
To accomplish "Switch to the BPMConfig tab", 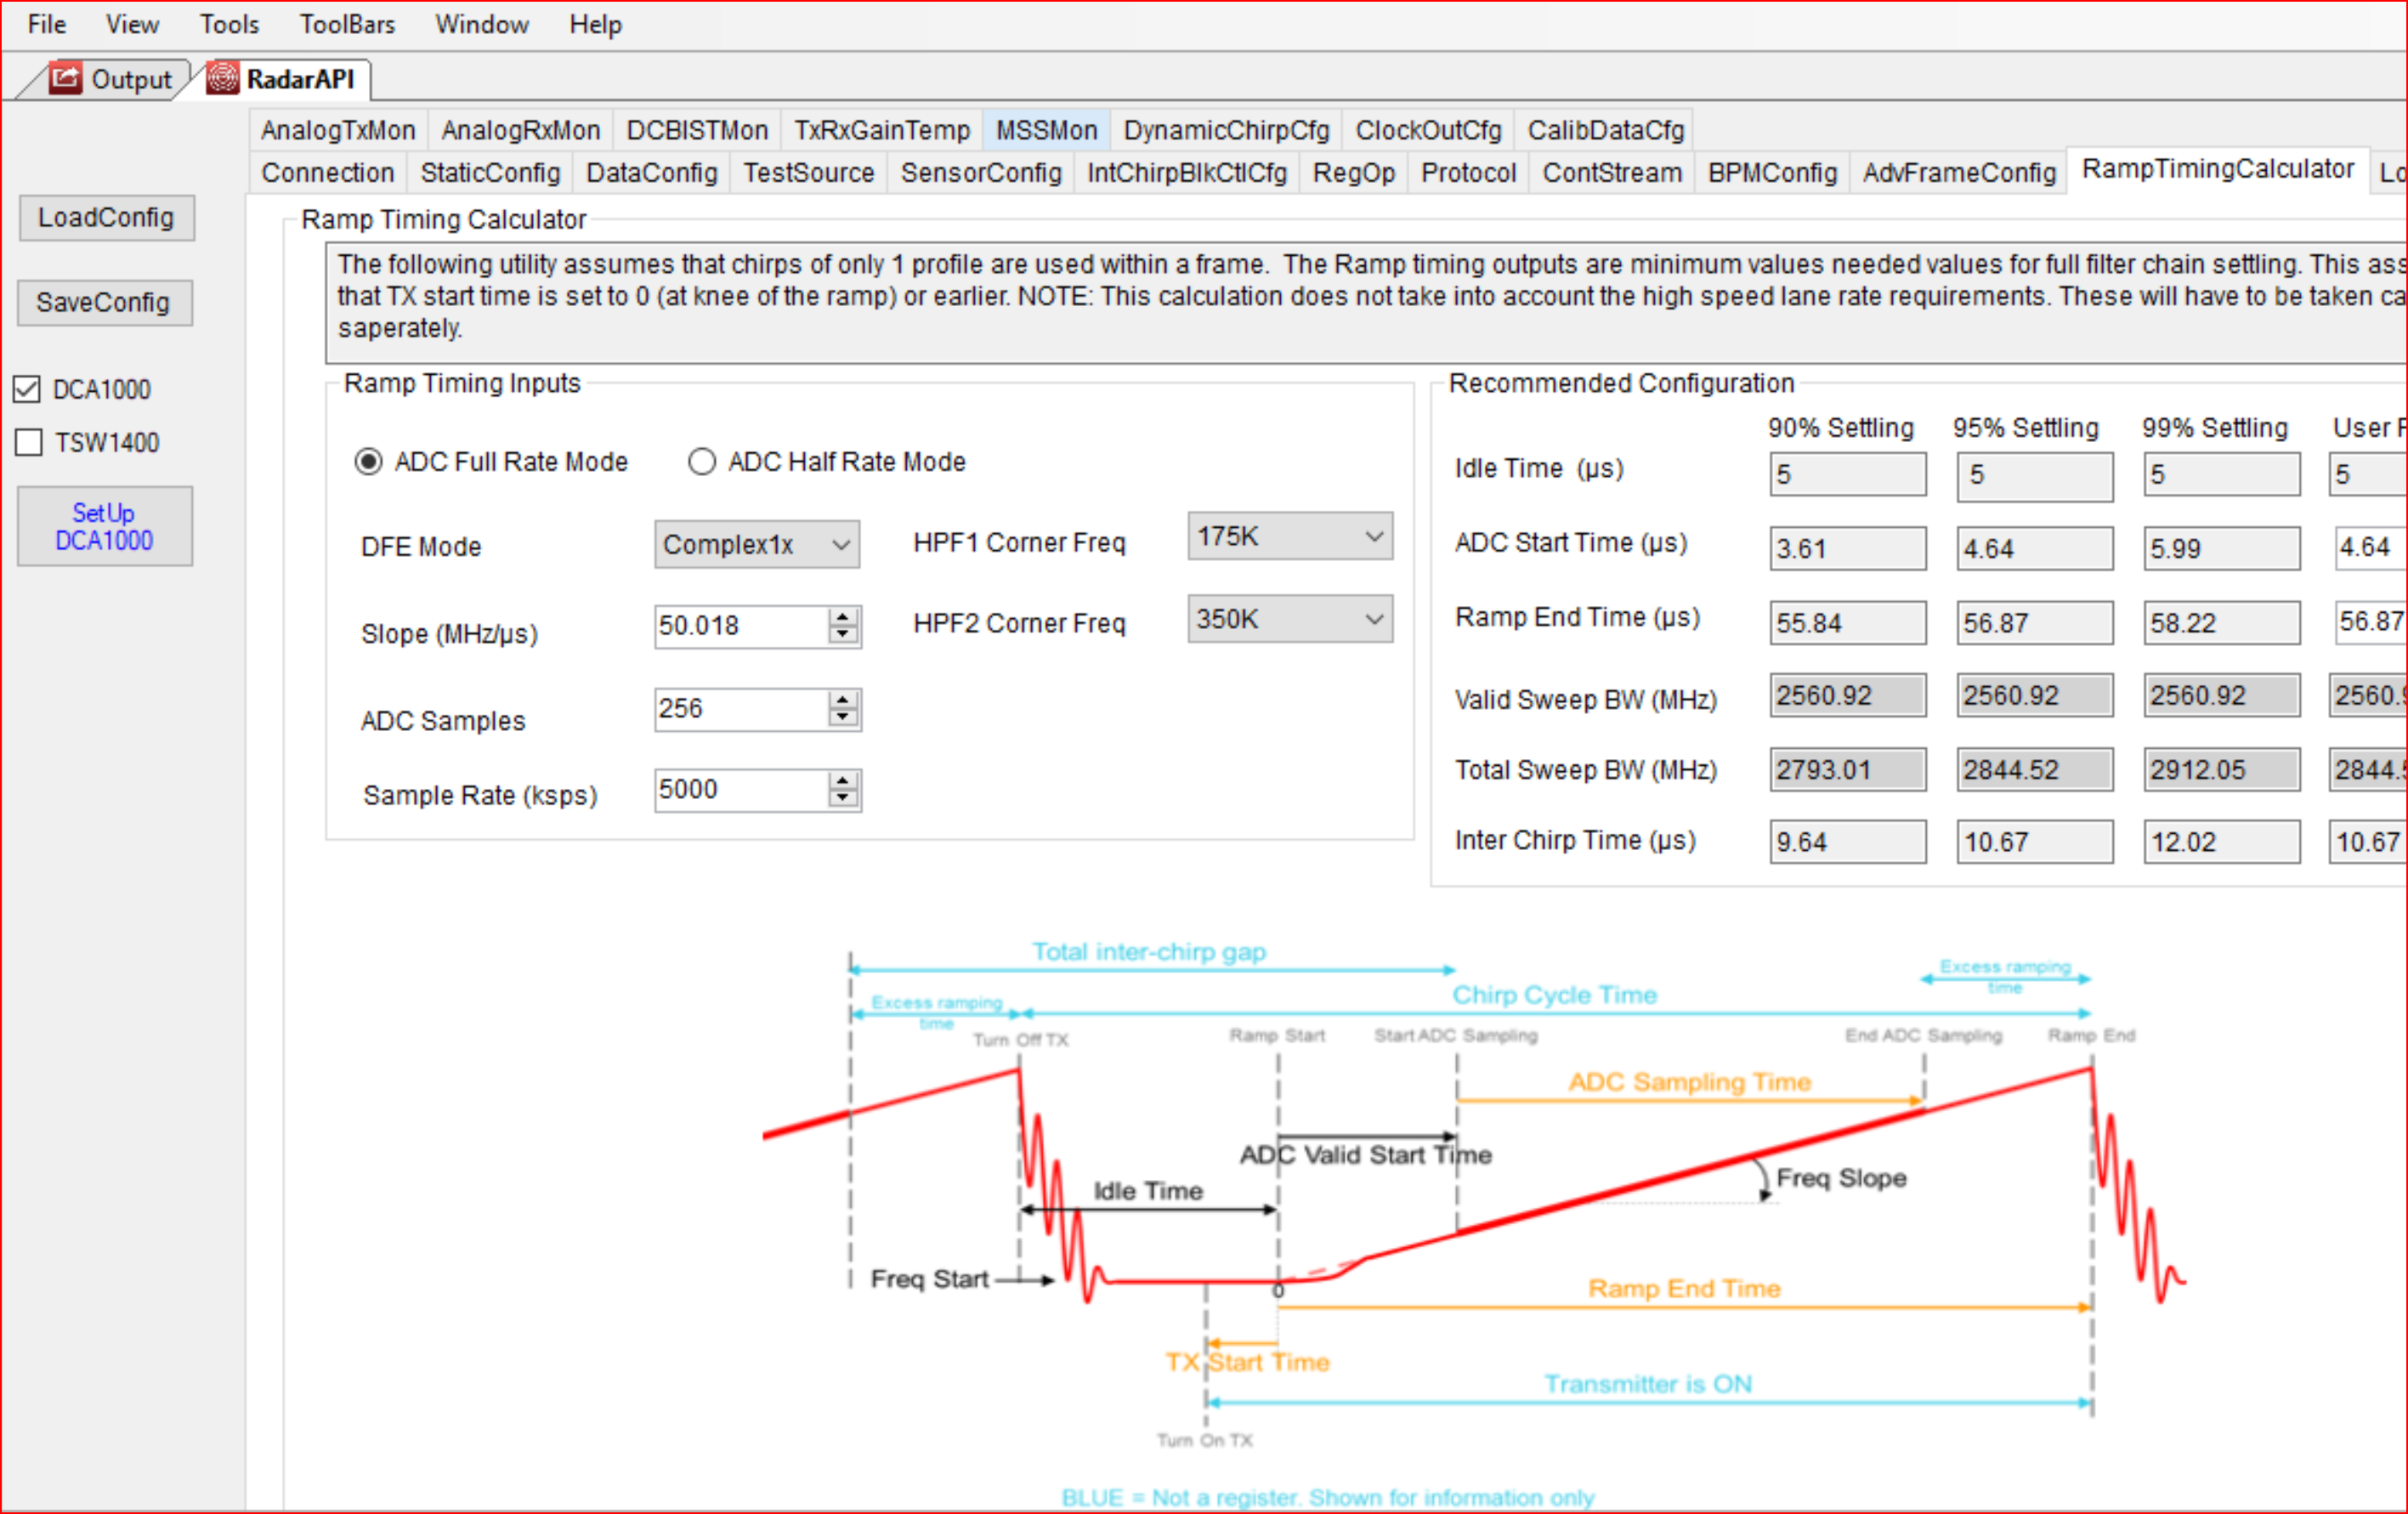I will [1772, 173].
